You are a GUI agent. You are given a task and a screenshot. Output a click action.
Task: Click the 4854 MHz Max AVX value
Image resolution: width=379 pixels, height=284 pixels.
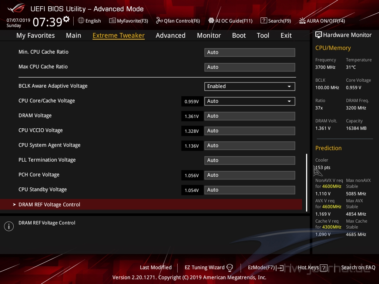click(356, 214)
